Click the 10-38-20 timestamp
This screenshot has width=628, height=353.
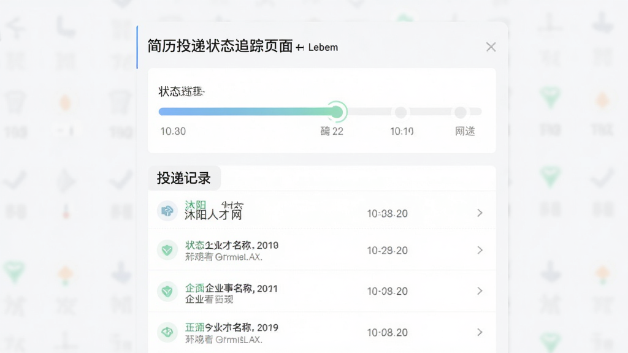pos(388,214)
